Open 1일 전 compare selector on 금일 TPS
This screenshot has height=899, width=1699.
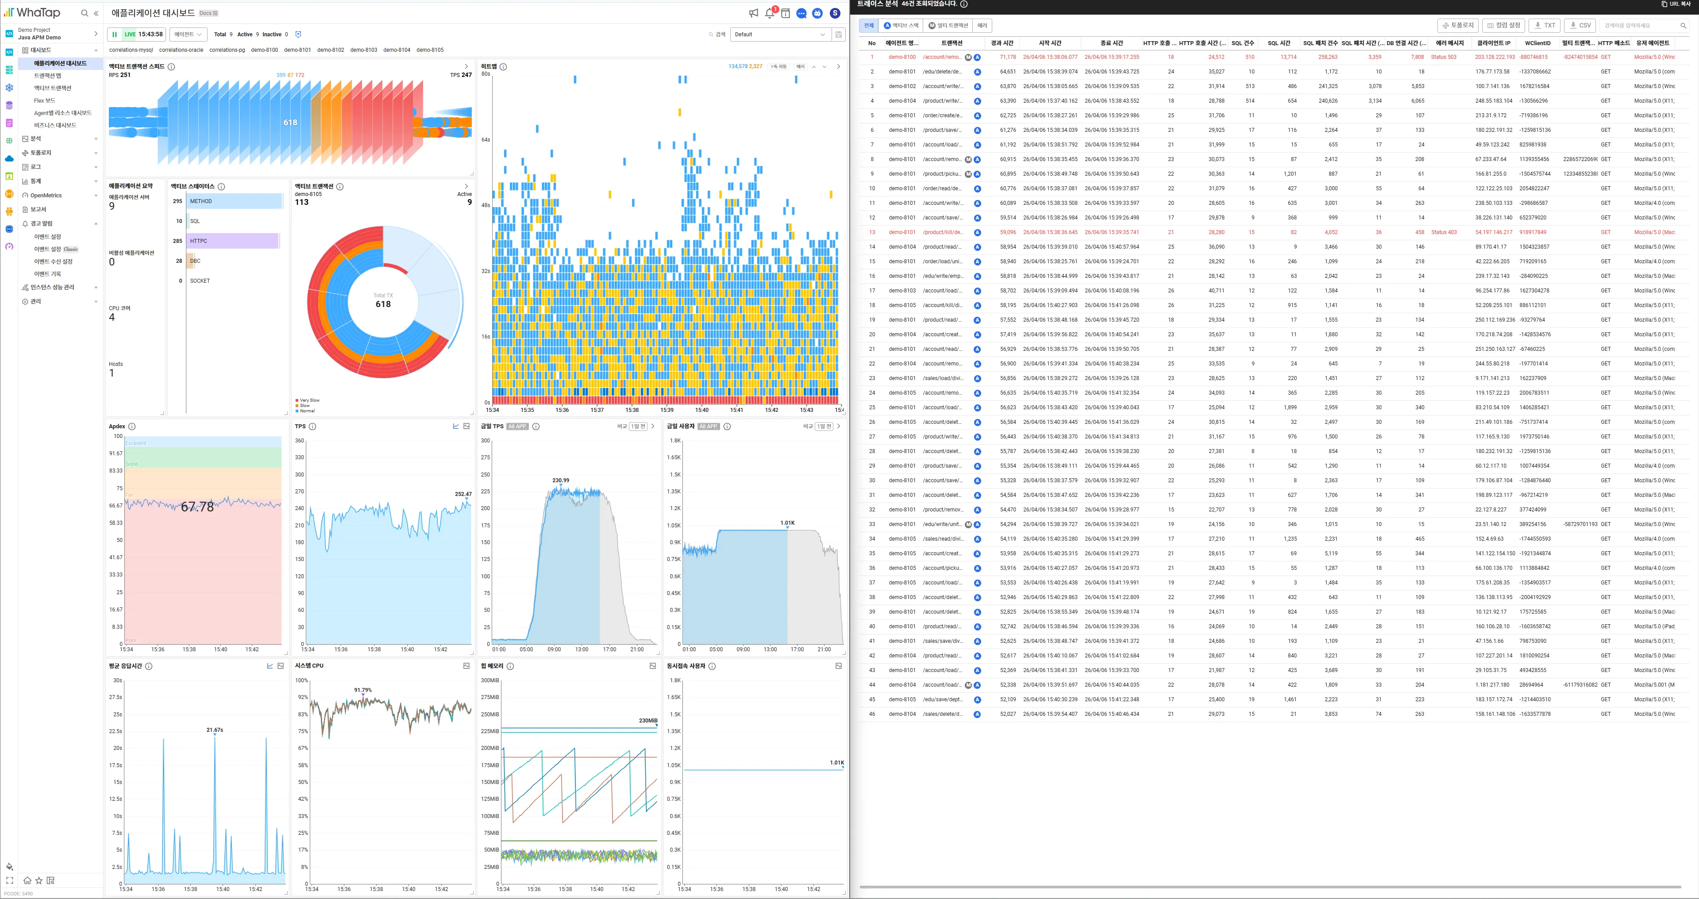click(638, 427)
